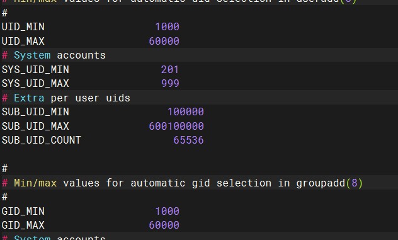Select the GID_MIN value 1000
Image resolution: width=398 pixels, height=240 pixels.
(168, 211)
